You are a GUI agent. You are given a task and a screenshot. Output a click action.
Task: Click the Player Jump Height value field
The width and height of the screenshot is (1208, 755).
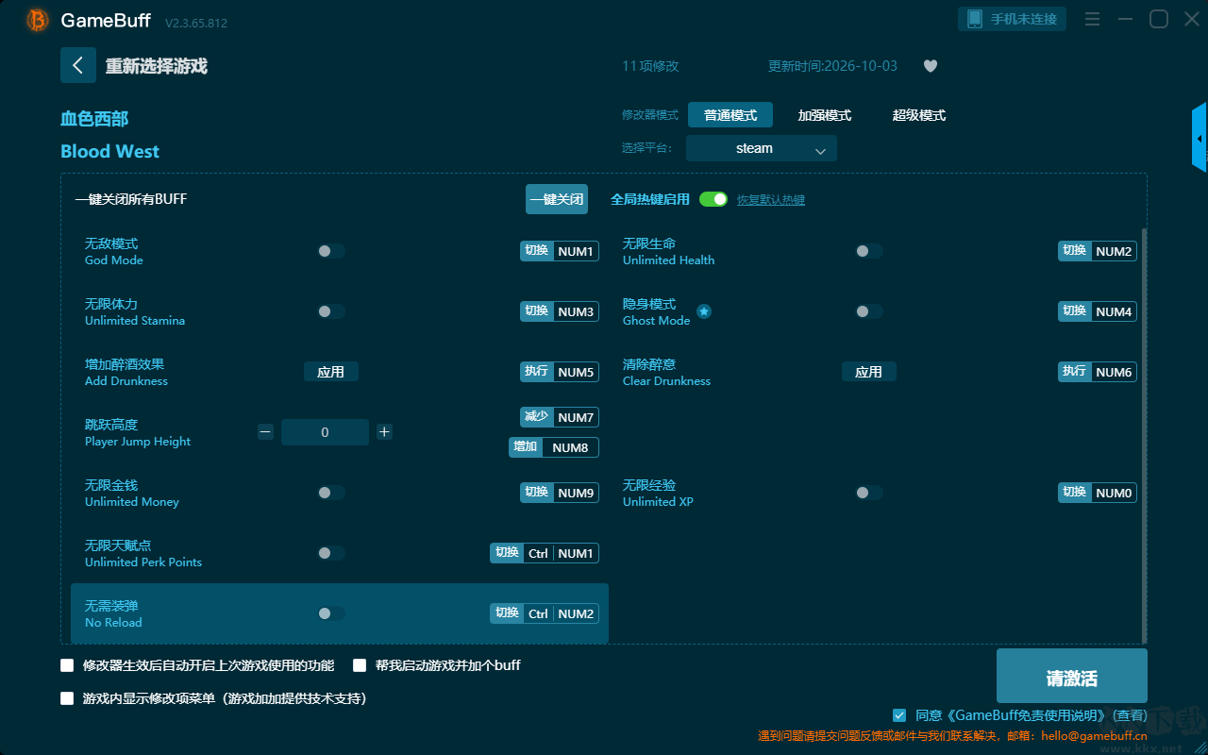[325, 432]
